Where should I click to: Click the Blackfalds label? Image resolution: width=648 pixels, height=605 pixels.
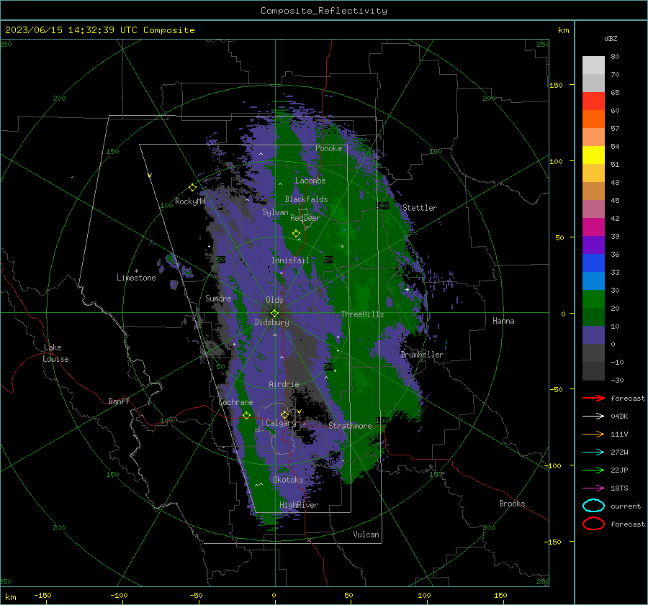[x=306, y=199]
